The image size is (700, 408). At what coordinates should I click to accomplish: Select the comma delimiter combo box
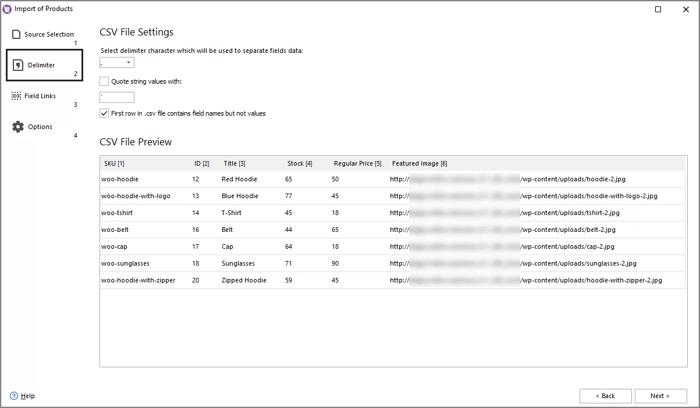tap(116, 62)
